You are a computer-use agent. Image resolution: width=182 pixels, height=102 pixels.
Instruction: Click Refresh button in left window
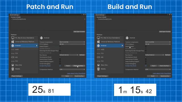[x=82, y=55]
